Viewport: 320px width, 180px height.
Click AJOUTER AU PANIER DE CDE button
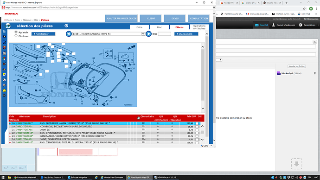point(122,19)
